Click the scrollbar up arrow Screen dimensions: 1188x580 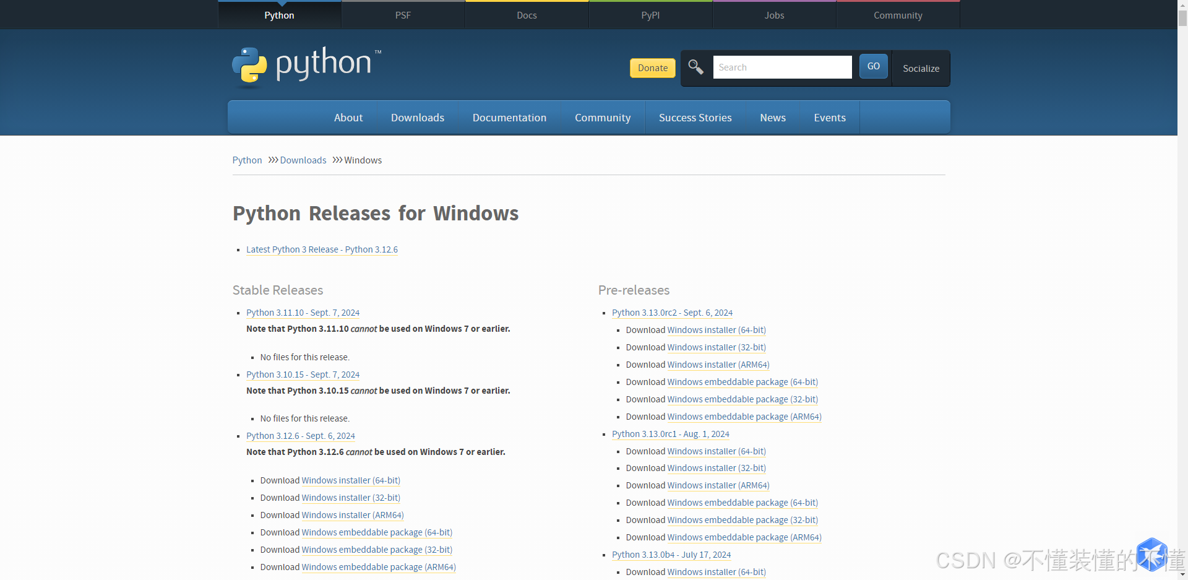tap(1182, 4)
